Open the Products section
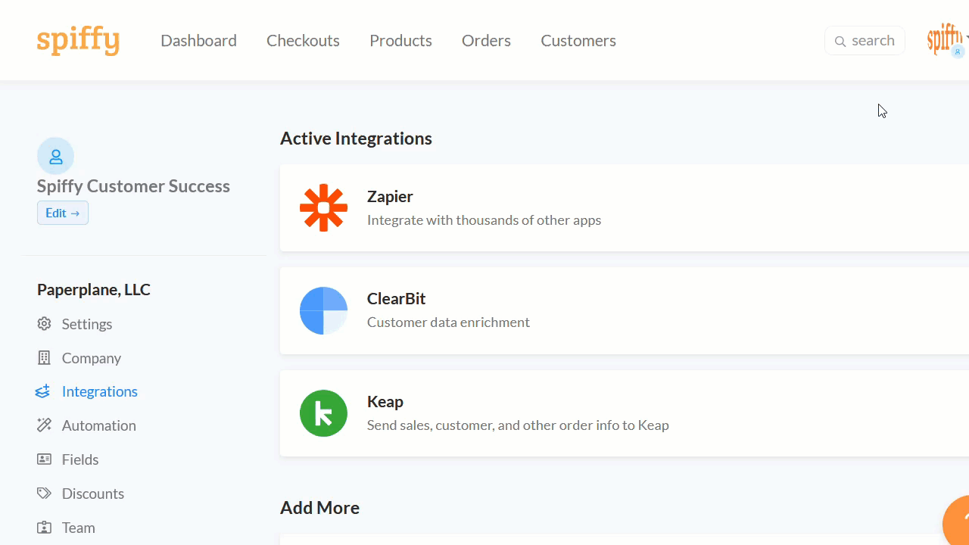969x545 pixels. [400, 41]
